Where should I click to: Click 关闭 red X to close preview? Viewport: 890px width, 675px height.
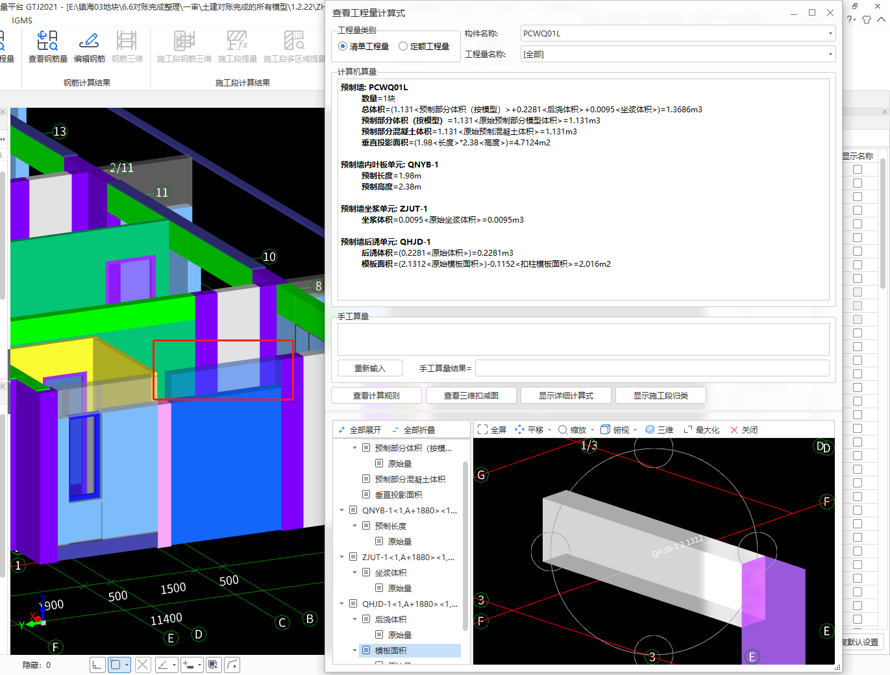[x=744, y=430]
